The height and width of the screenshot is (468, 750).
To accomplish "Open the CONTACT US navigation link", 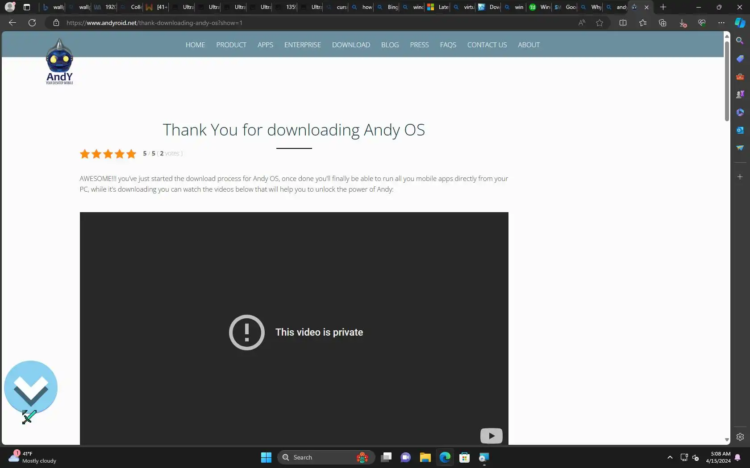I will [487, 45].
